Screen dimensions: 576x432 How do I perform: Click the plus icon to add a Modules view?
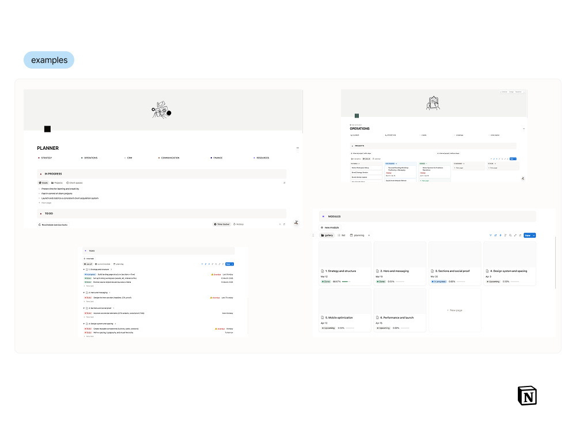tap(369, 236)
